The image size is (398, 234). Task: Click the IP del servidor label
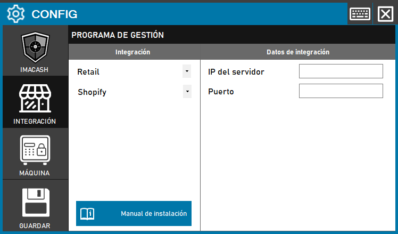click(x=236, y=72)
